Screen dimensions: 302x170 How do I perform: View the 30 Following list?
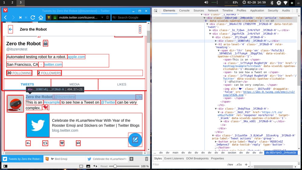[19, 73]
